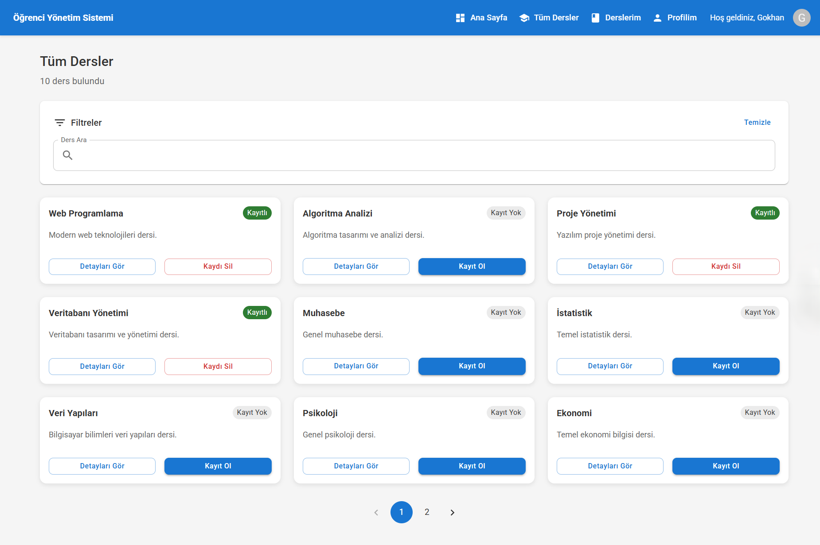
Task: Click Kayıt Ol for Algoritma Analizi
Action: [x=472, y=266]
